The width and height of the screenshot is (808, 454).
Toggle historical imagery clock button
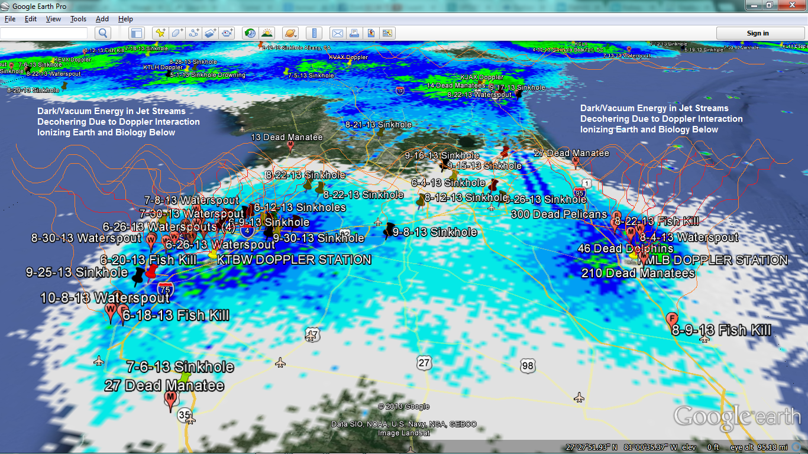[x=250, y=33]
